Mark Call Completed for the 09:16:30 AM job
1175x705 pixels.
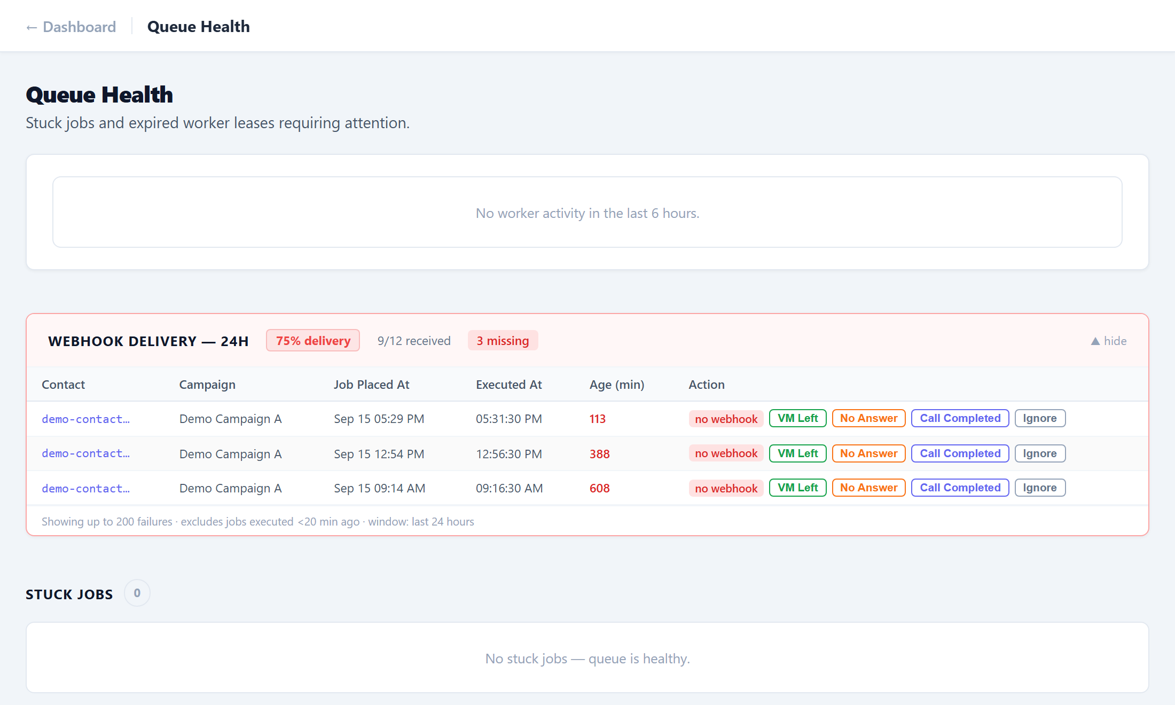tap(960, 488)
